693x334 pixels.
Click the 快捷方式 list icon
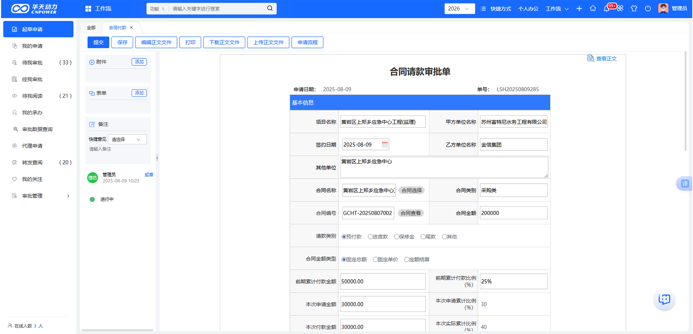pos(483,9)
